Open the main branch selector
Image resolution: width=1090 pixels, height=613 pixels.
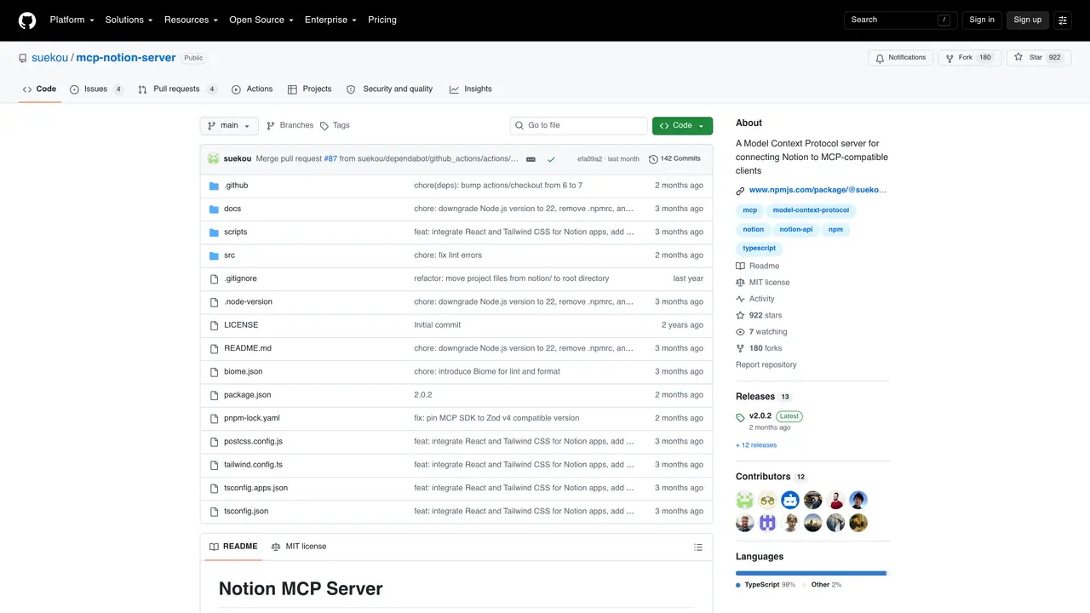pos(229,126)
